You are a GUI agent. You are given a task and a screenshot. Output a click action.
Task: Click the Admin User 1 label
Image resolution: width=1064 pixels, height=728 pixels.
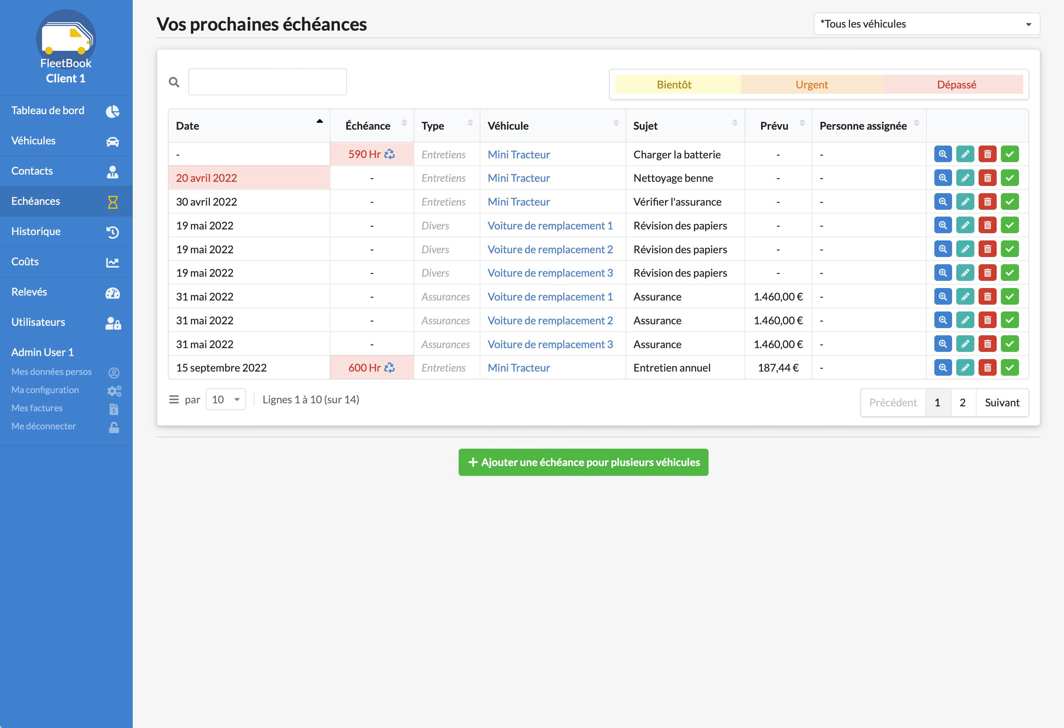pos(43,352)
